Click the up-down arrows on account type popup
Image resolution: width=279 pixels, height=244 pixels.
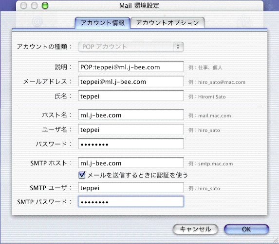pyautogui.click(x=178, y=47)
